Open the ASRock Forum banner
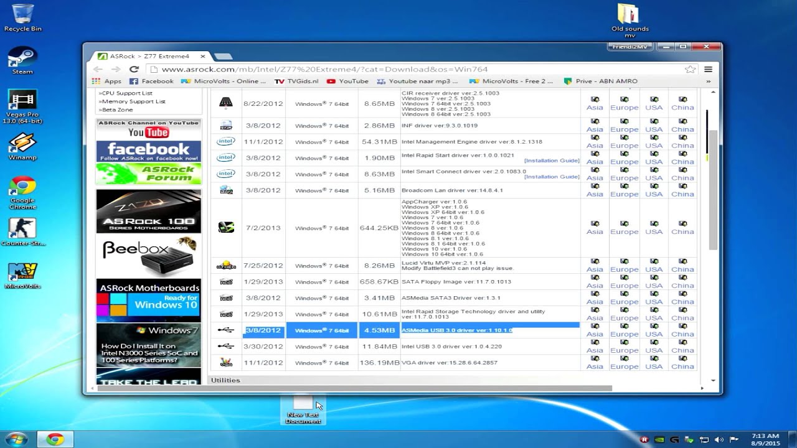The height and width of the screenshot is (448, 797). (149, 174)
